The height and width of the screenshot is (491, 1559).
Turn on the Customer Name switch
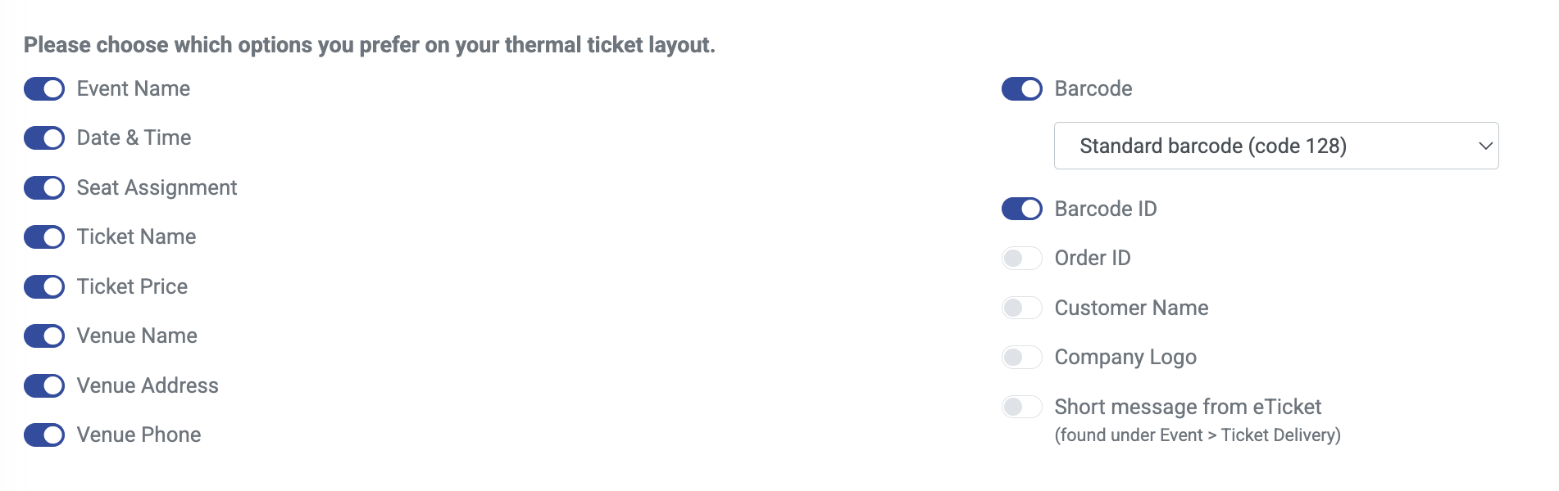point(1021,309)
